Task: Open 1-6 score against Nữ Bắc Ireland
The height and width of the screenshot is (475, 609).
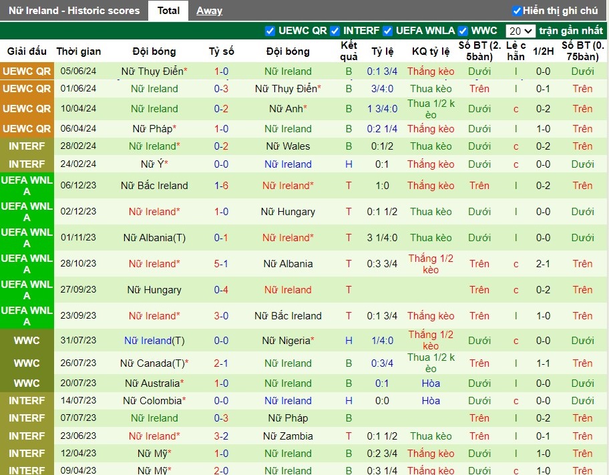Action: tap(222, 186)
